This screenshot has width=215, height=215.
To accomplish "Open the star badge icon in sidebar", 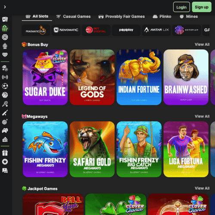I will (5, 162).
